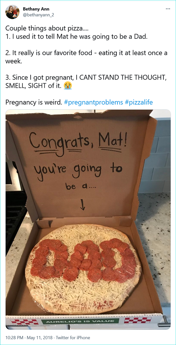Click the "CANT STAND THE THOUGHT" line
The width and height of the screenshot is (176, 345).
click(86, 77)
